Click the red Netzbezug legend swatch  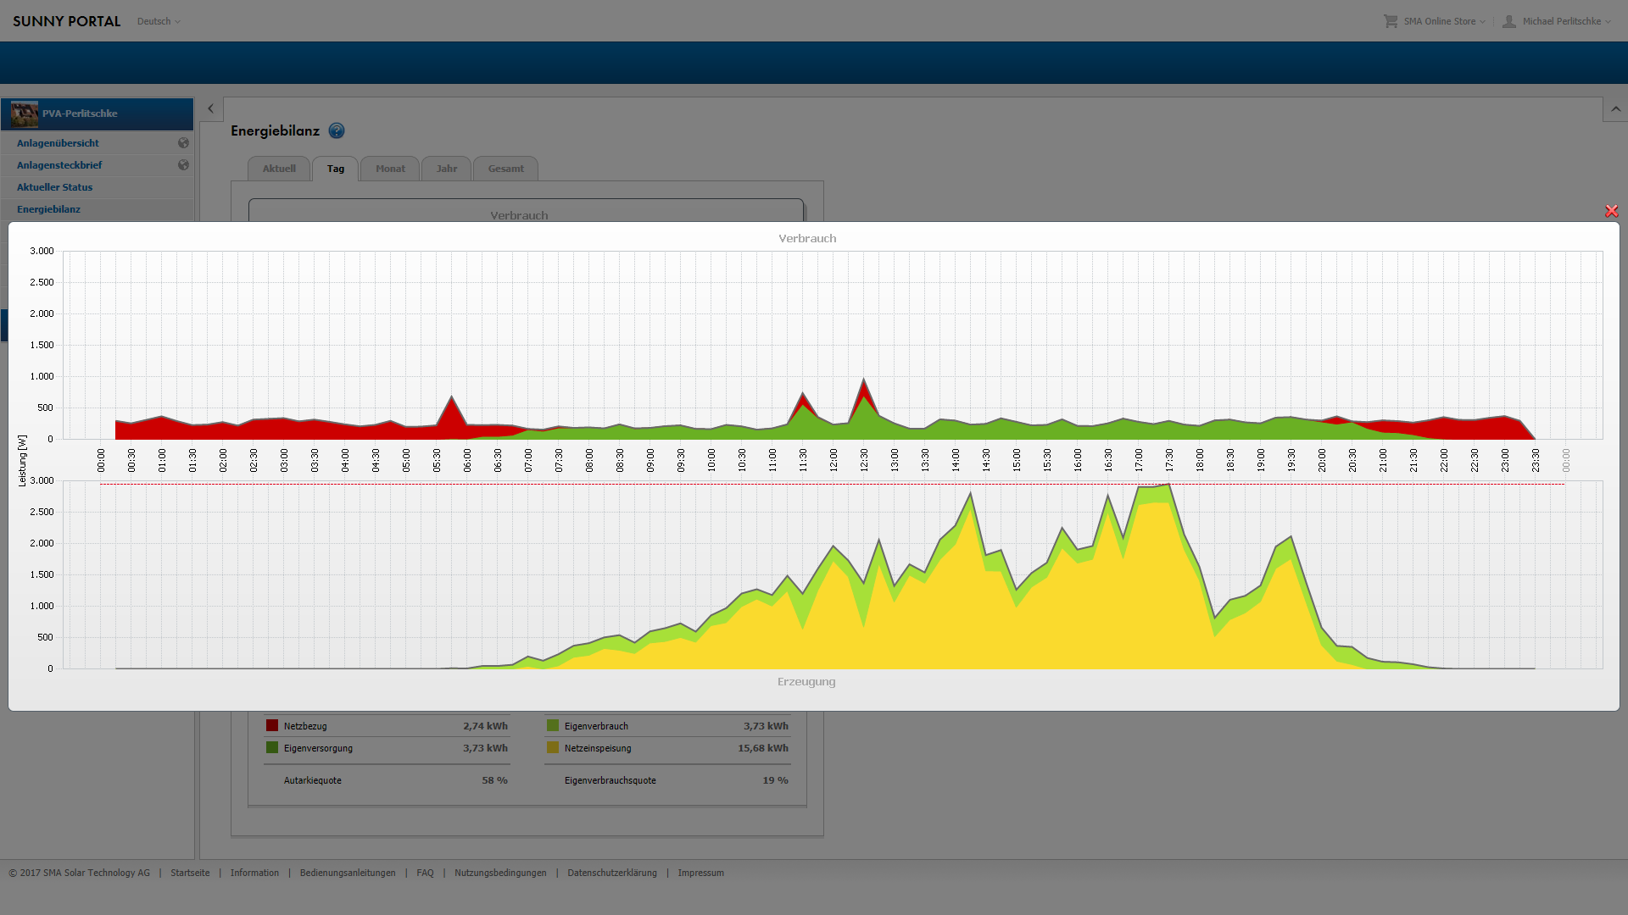(272, 726)
